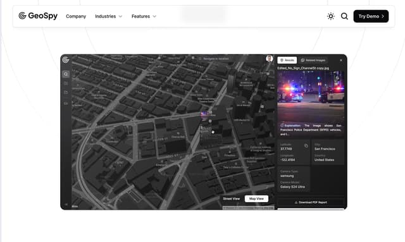
Task: Click the latitude value 37.7749
Action: (286, 149)
